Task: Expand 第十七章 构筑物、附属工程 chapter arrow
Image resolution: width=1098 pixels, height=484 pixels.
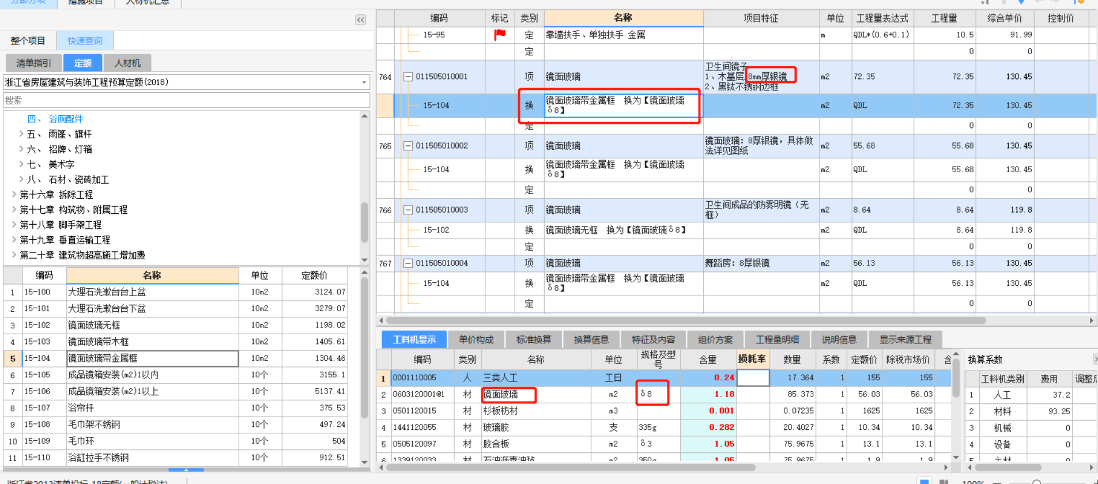Action: (x=14, y=210)
